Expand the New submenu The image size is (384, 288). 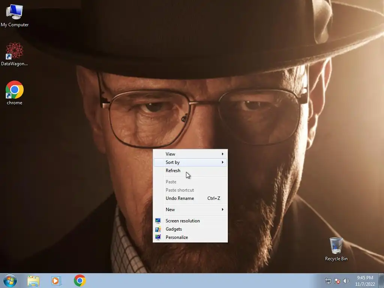coord(190,210)
